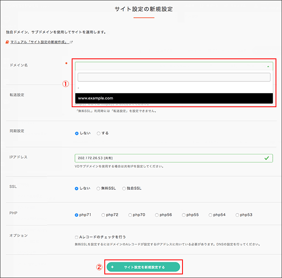The height and width of the screenshot is (278, 282).
Task: Select 無料SSL radio option
Action: [x=99, y=188]
